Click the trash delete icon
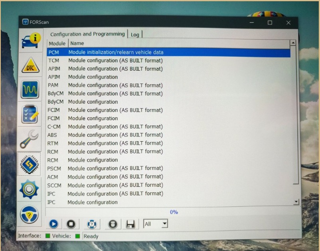 click(x=113, y=224)
